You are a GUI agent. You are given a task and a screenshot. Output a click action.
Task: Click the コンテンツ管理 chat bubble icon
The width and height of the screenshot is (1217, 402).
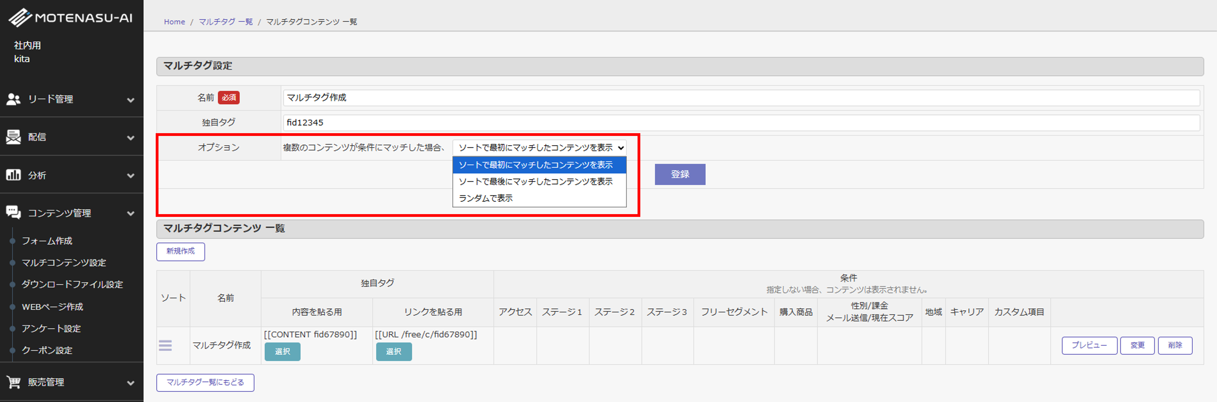tap(13, 213)
